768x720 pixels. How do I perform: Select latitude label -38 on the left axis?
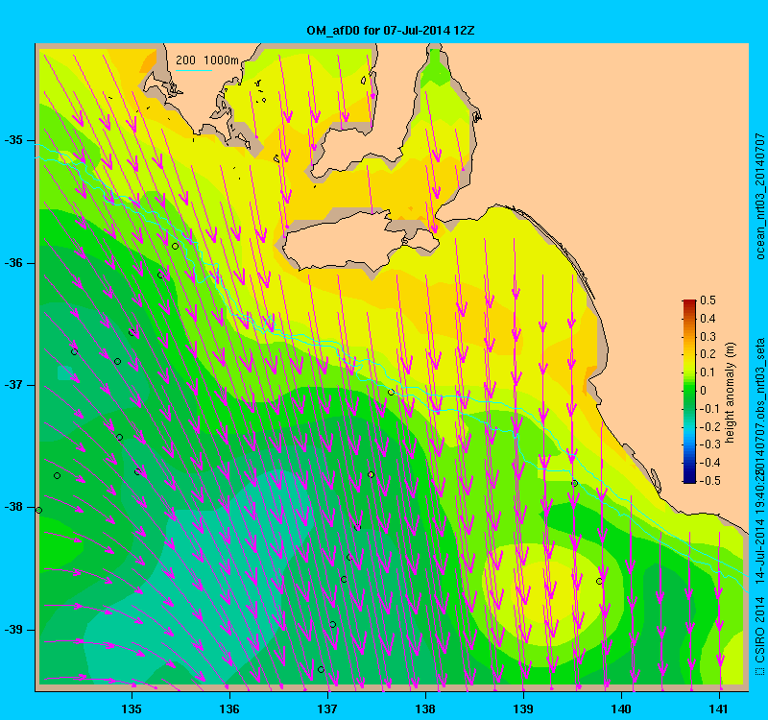click(x=13, y=507)
